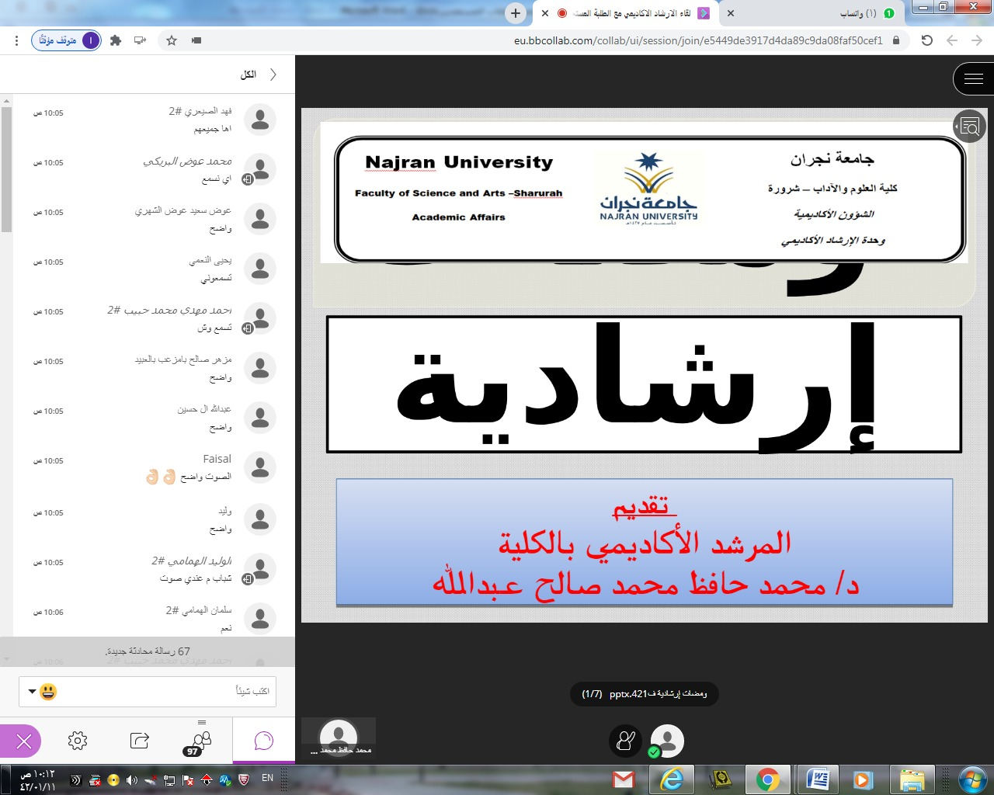Open the share content panel

[x=140, y=741]
